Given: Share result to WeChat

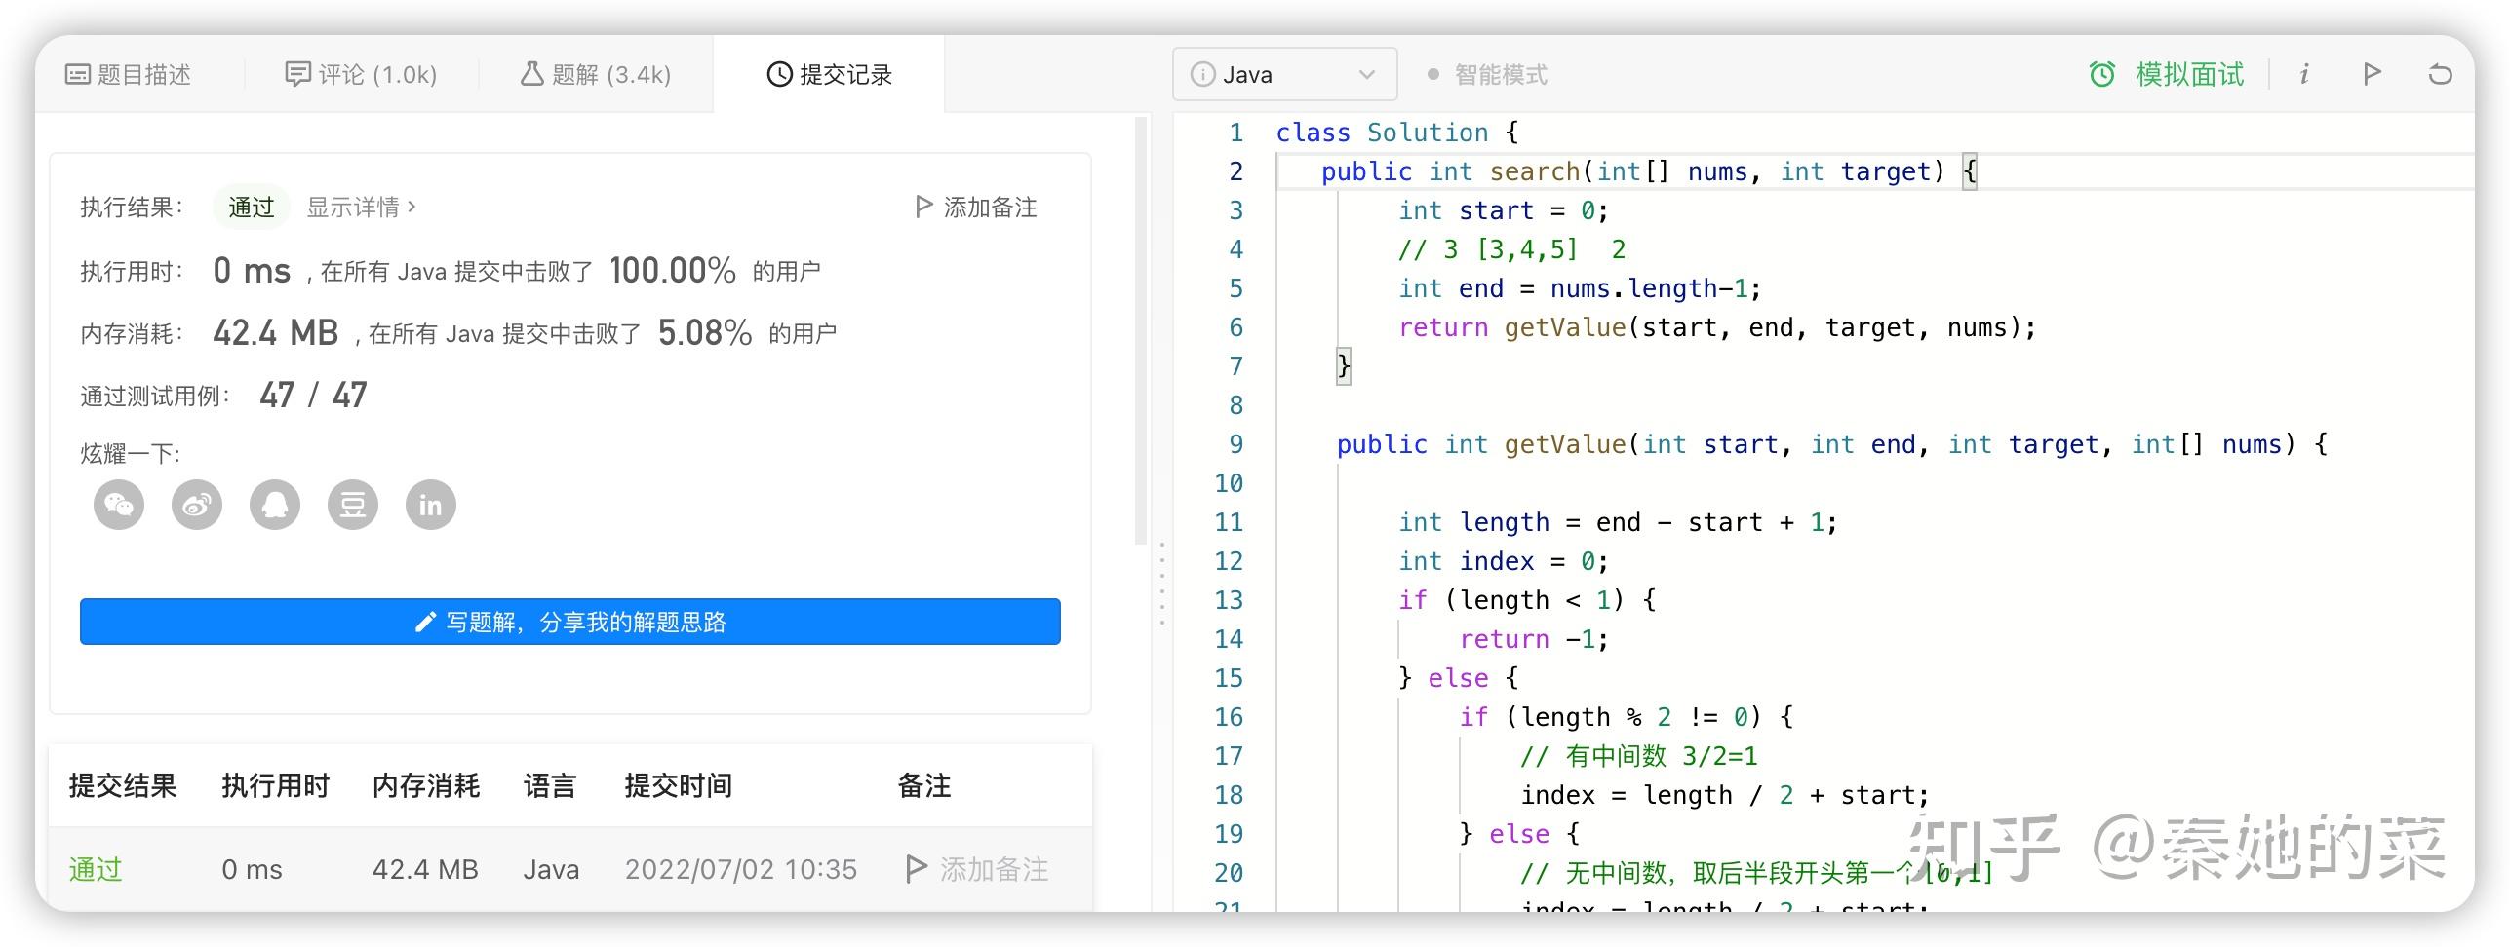Looking at the screenshot, I should click(119, 505).
